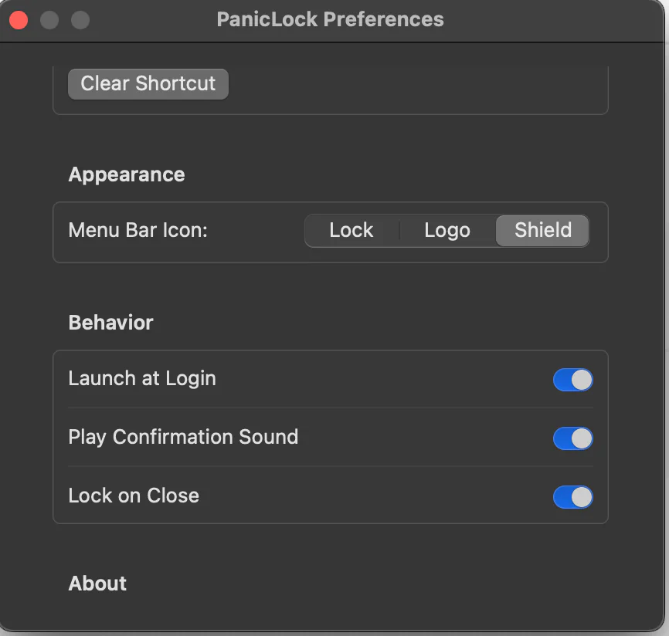669x636 pixels.
Task: Turn off Play Confirmation Sound
Action: 572,438
